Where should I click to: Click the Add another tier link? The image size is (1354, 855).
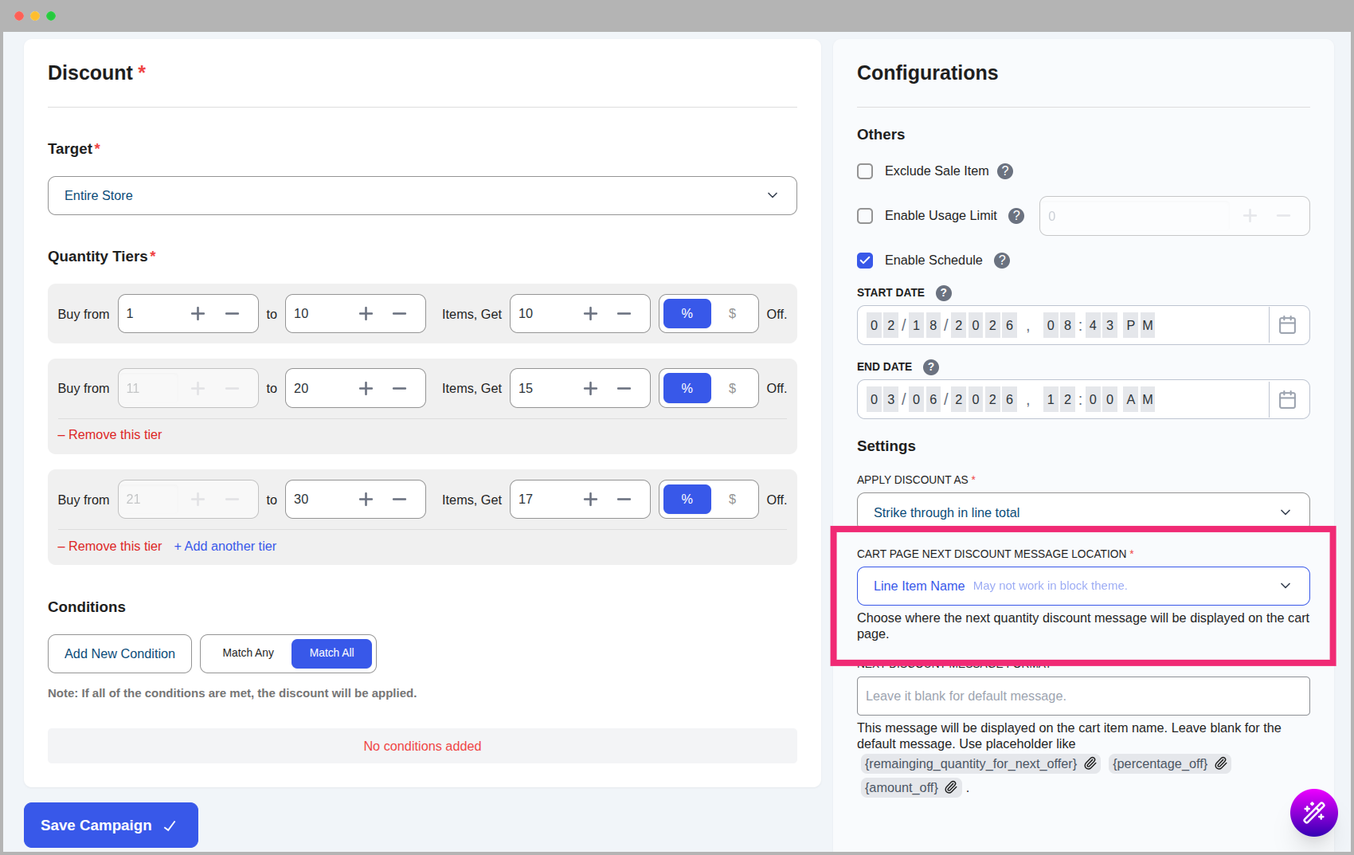225,547
